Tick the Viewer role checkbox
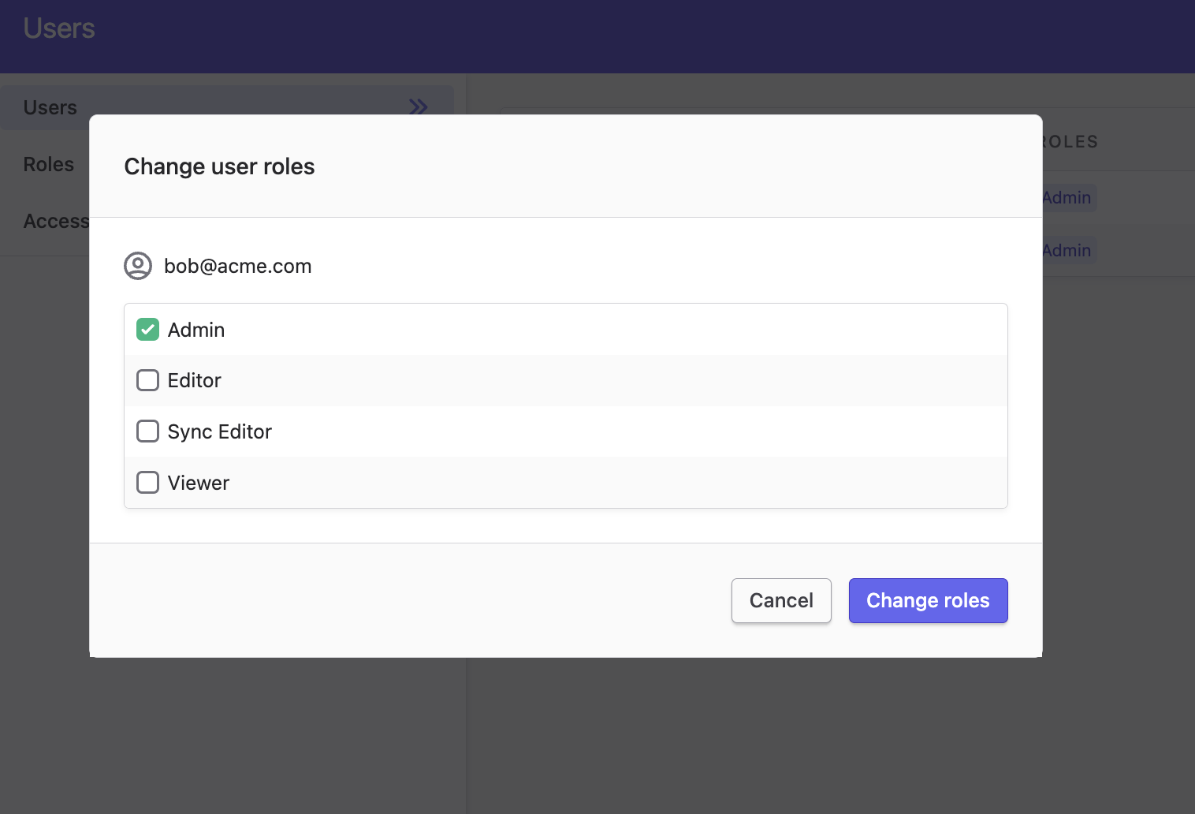This screenshot has height=814, width=1195. tap(147, 482)
